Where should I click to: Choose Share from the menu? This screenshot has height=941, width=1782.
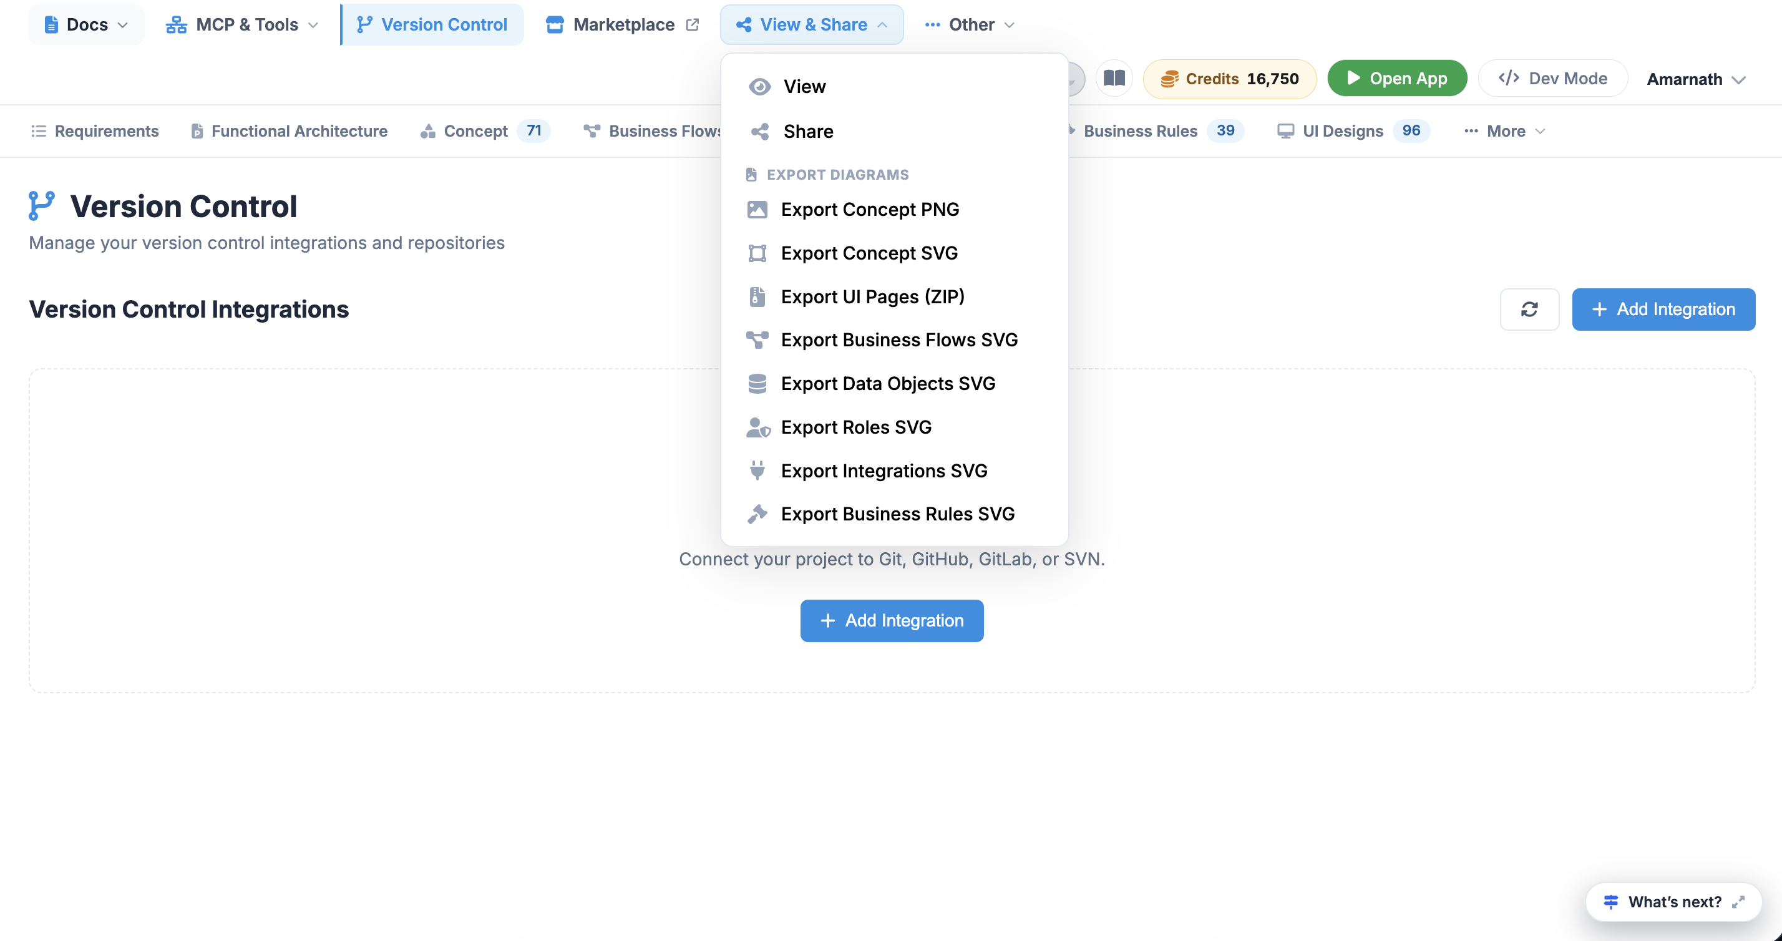tap(895, 132)
